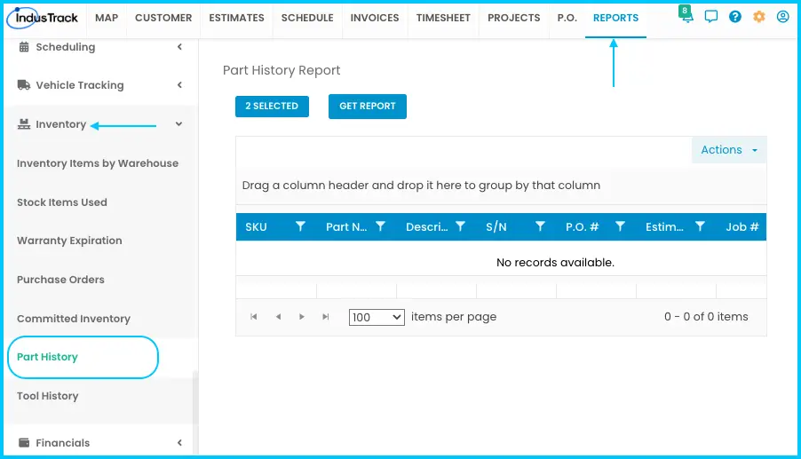Open the Committed Inventory report
Screen dimensions: 801x459
pyautogui.click(x=74, y=319)
